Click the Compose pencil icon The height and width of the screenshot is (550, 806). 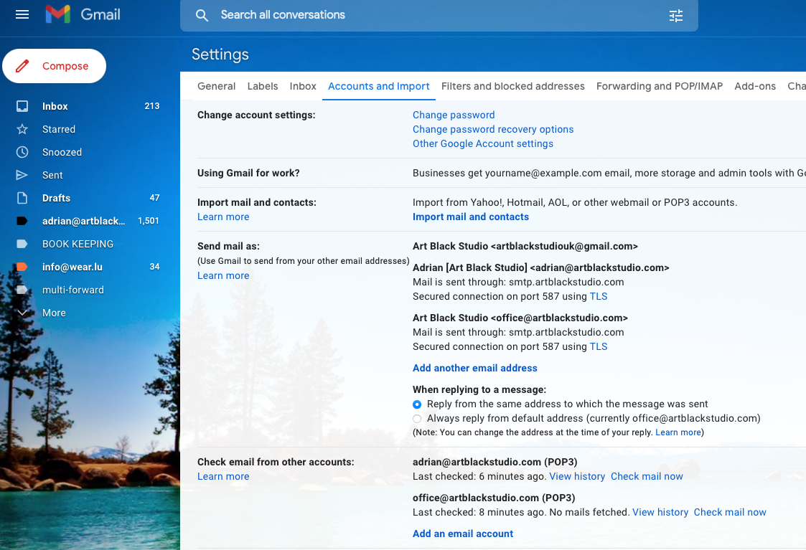click(x=22, y=66)
